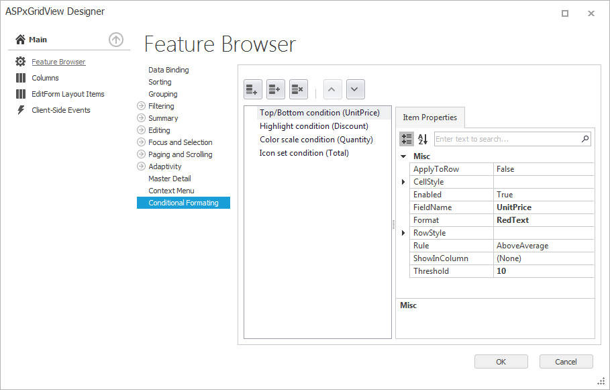Click the search magnifier icon

[x=584, y=139]
